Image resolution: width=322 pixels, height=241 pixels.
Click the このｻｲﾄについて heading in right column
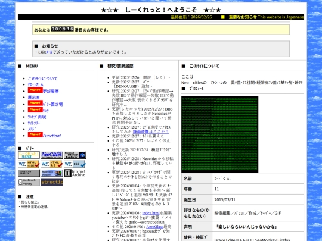click(204, 66)
